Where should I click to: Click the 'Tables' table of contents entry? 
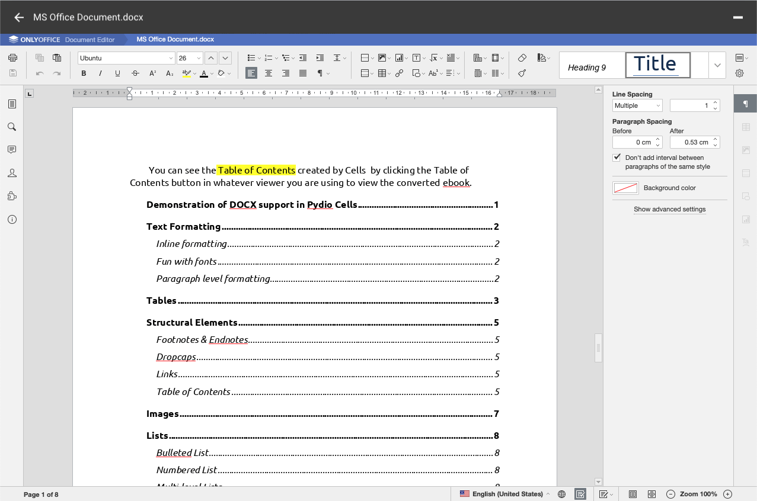322,300
